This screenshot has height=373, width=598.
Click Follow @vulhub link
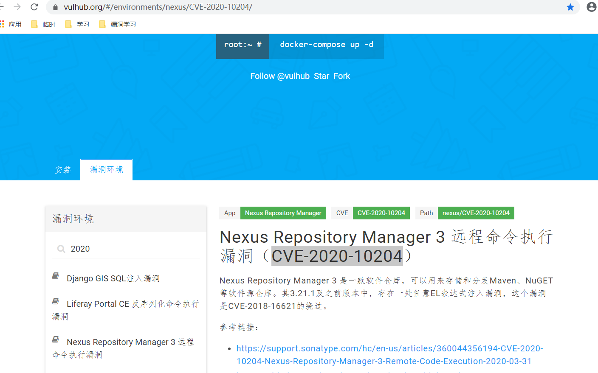(x=280, y=76)
